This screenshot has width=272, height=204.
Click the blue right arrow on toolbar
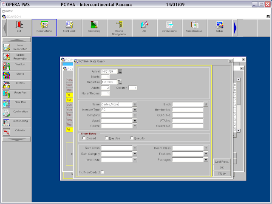[x=235, y=28]
